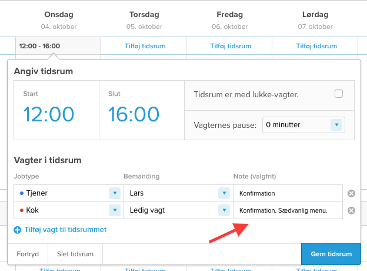Edit the start time 12:00
This screenshot has height=271, width=367.
click(x=48, y=114)
